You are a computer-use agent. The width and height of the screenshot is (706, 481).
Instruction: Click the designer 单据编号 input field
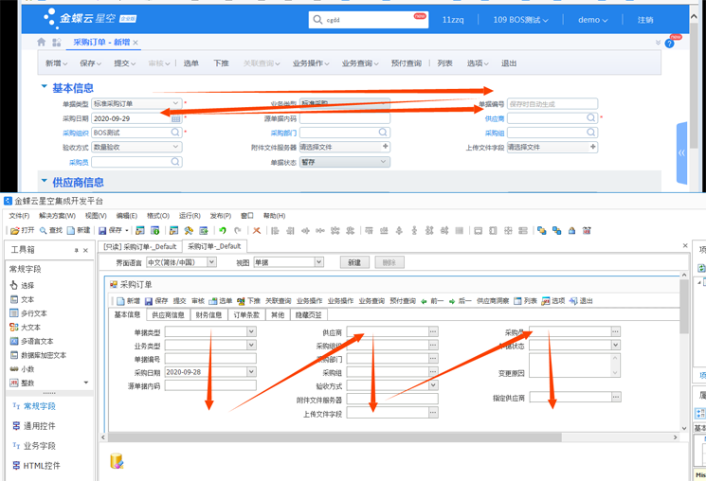pos(210,359)
